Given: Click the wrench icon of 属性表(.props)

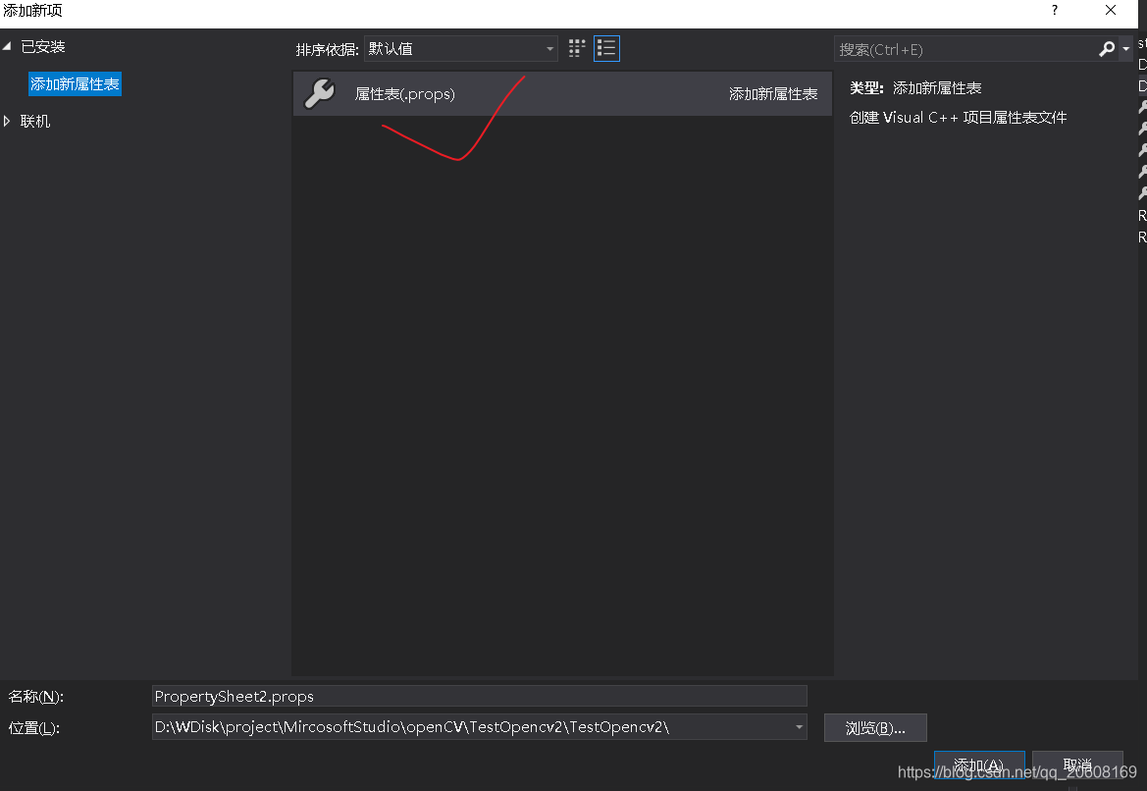Looking at the screenshot, I should pos(320,93).
